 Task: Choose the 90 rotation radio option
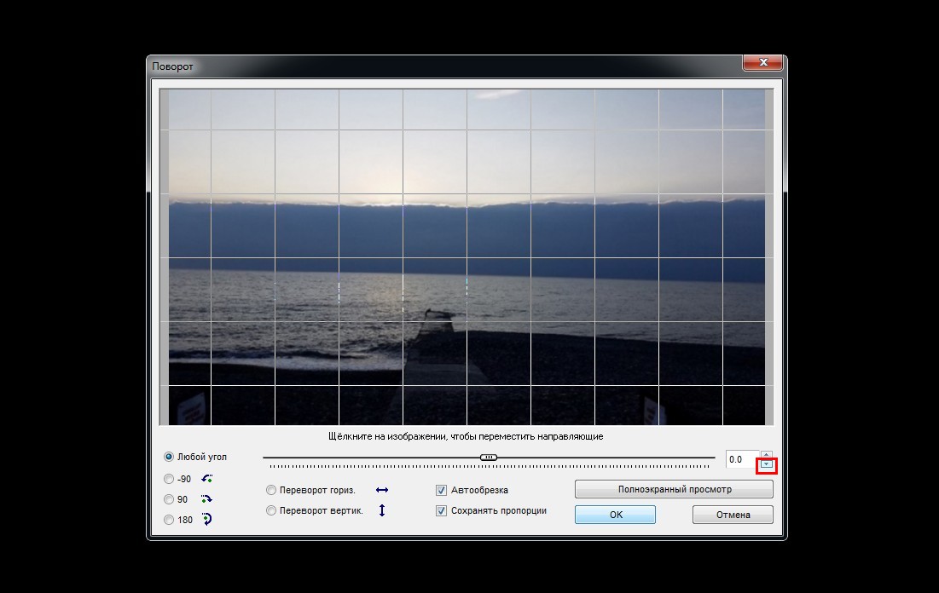click(169, 499)
